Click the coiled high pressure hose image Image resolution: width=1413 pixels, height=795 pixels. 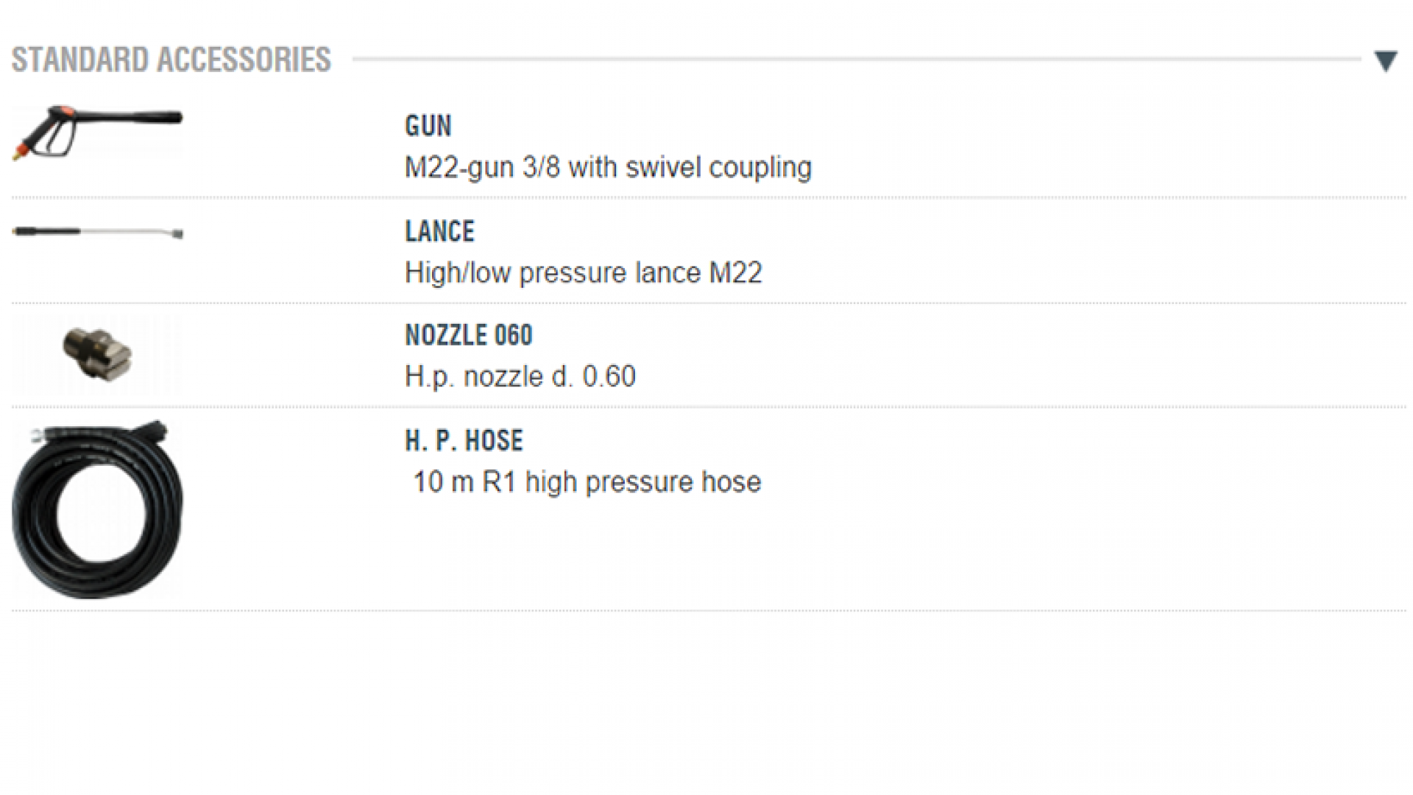coord(97,510)
